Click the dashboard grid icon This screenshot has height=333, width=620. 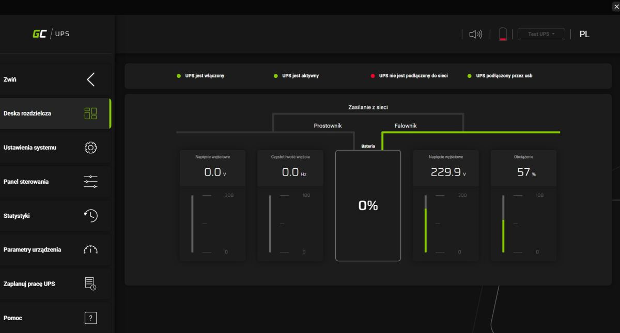coord(90,114)
